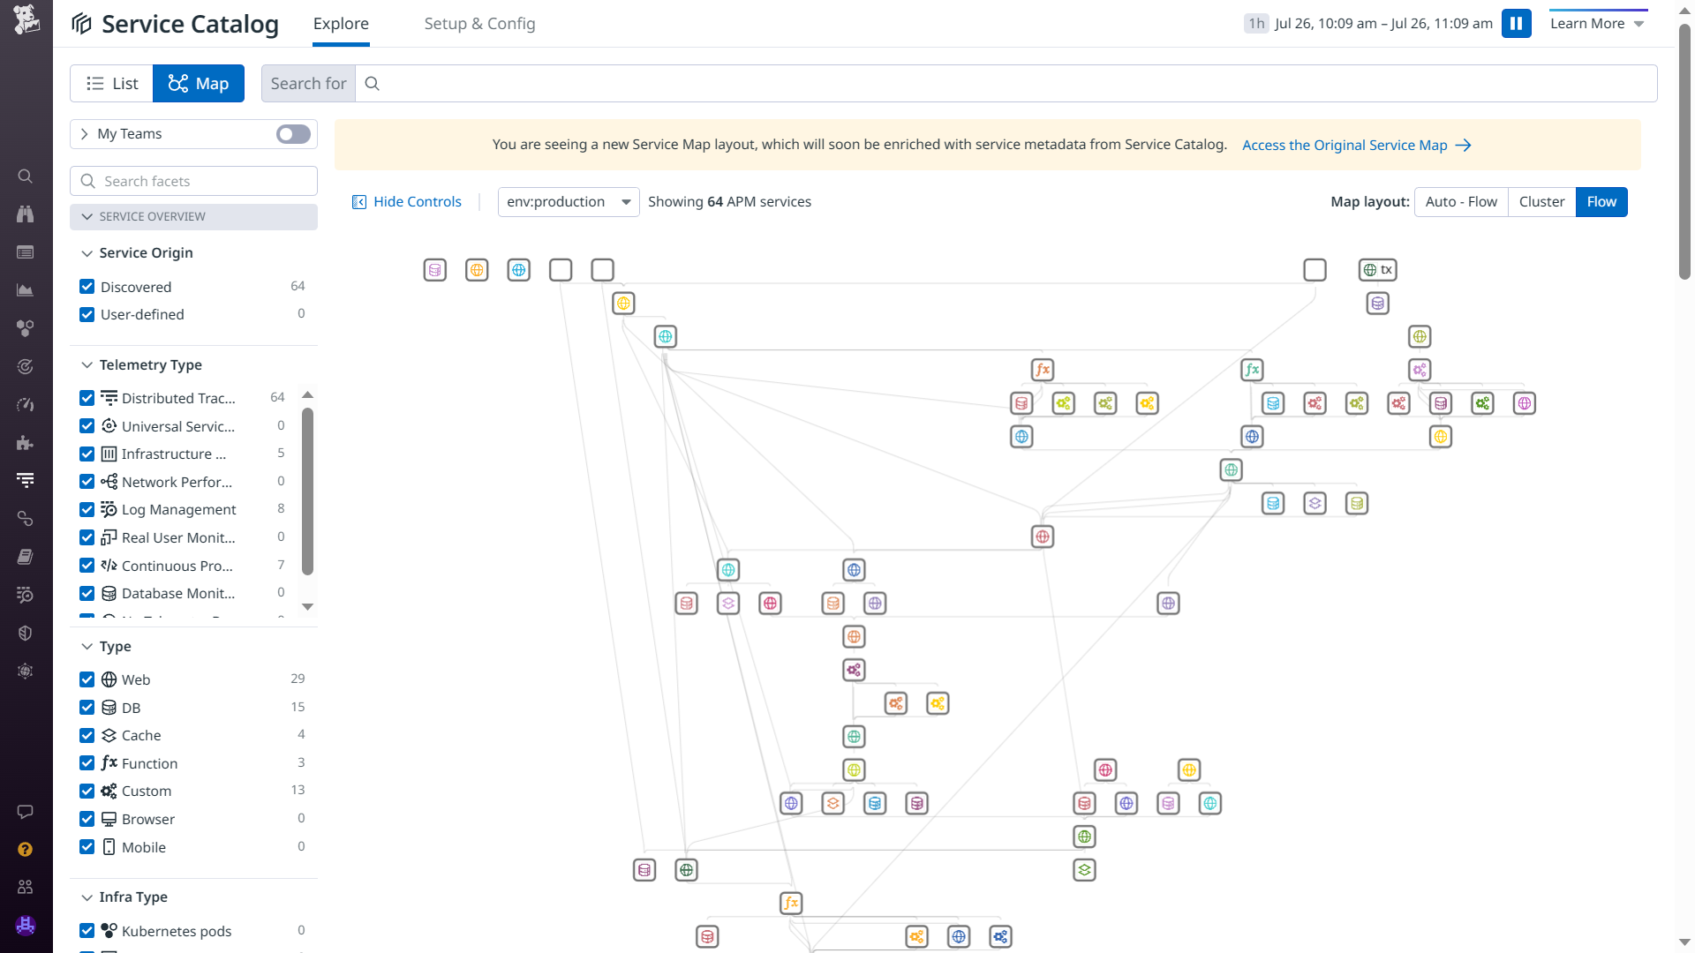This screenshot has height=953, width=1695.
Task: Select the Cluster map layout
Action: [x=1541, y=202]
